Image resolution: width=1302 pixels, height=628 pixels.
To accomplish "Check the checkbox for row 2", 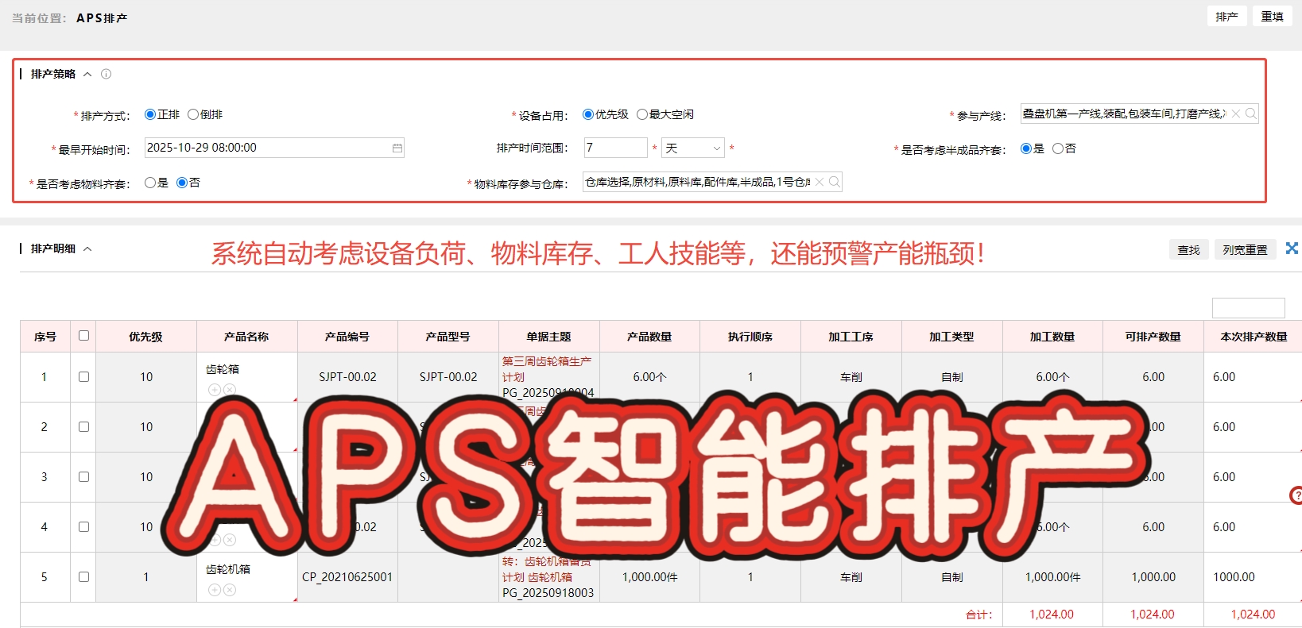I will [x=83, y=427].
